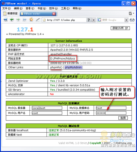The height and width of the screenshot is (152, 137).
Task: Click the client lib version 5.0.51a text
Action: 74,85
